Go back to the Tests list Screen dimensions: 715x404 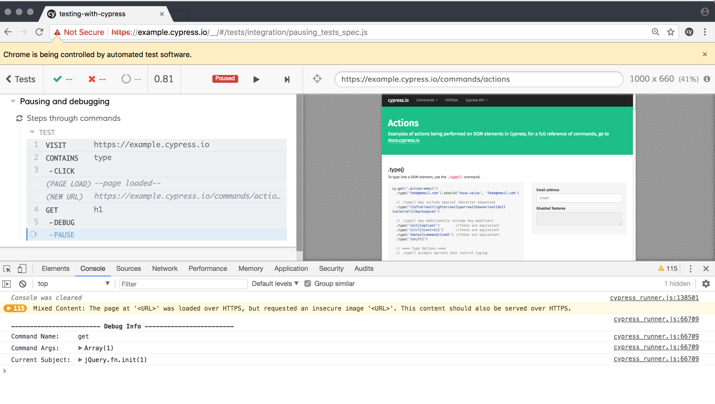(x=21, y=79)
